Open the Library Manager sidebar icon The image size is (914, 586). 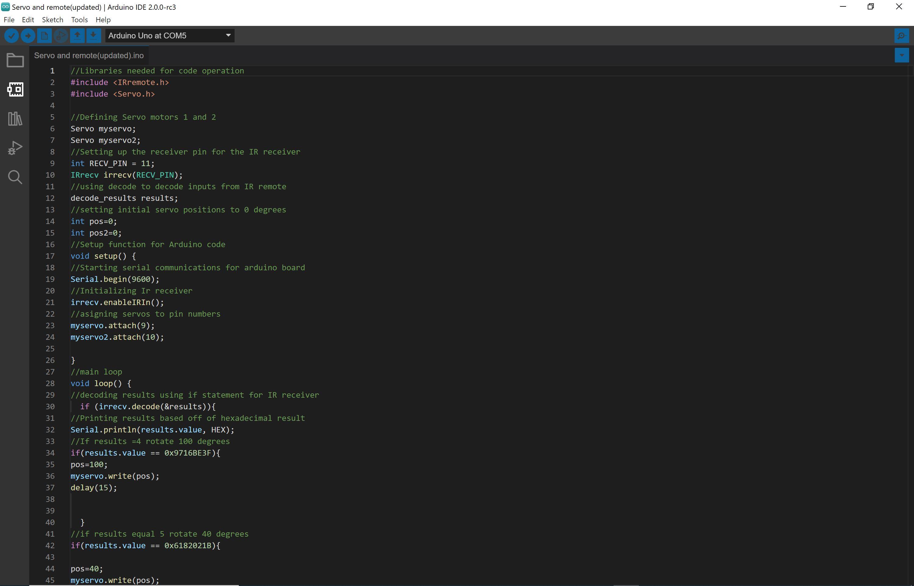coord(15,119)
